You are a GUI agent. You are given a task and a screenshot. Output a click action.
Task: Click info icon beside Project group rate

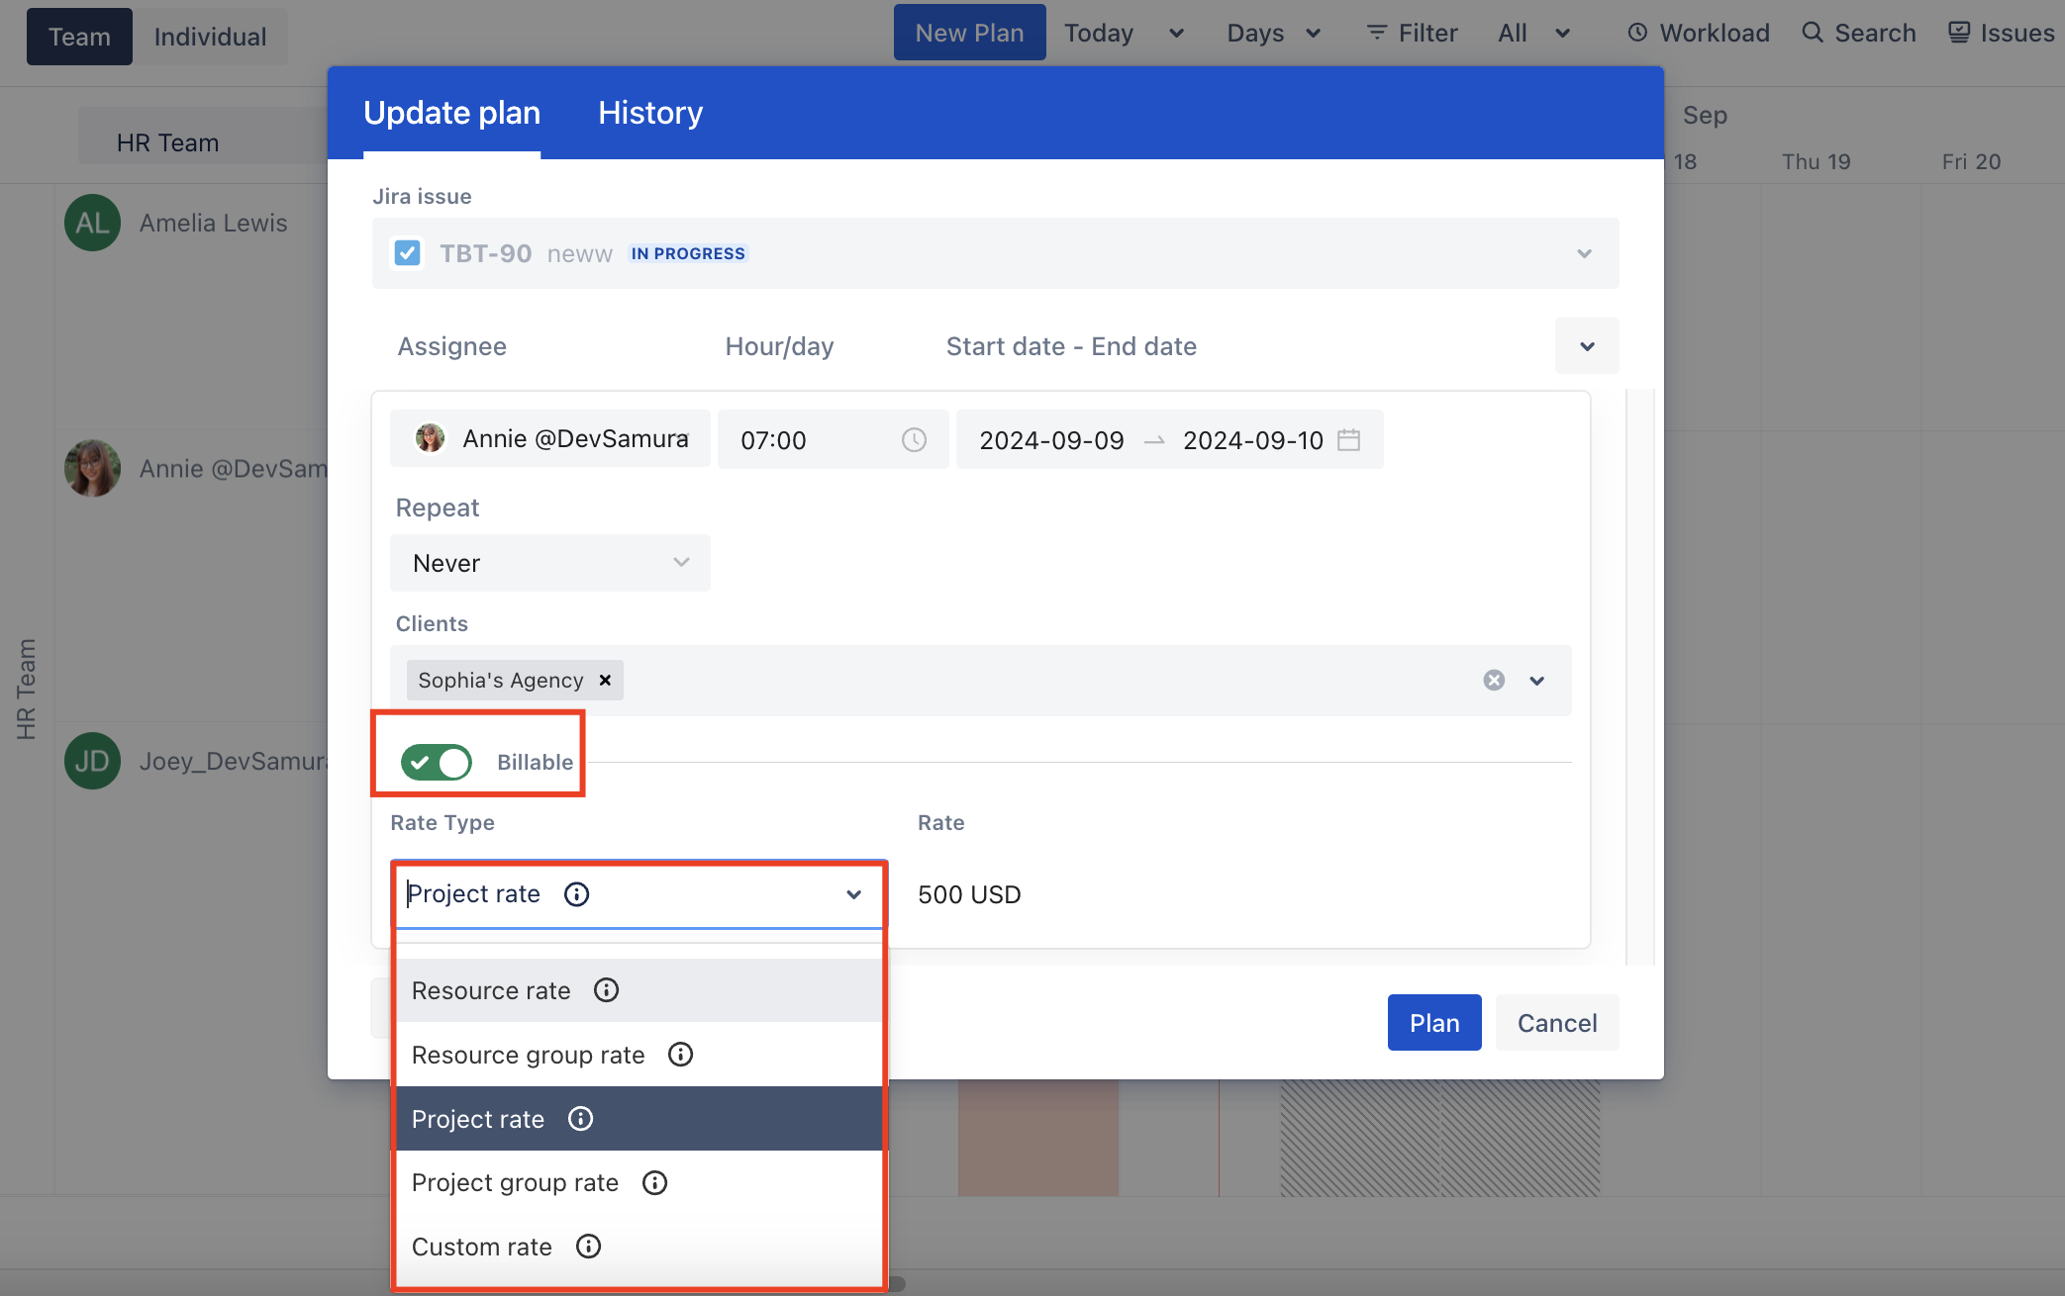[654, 1182]
